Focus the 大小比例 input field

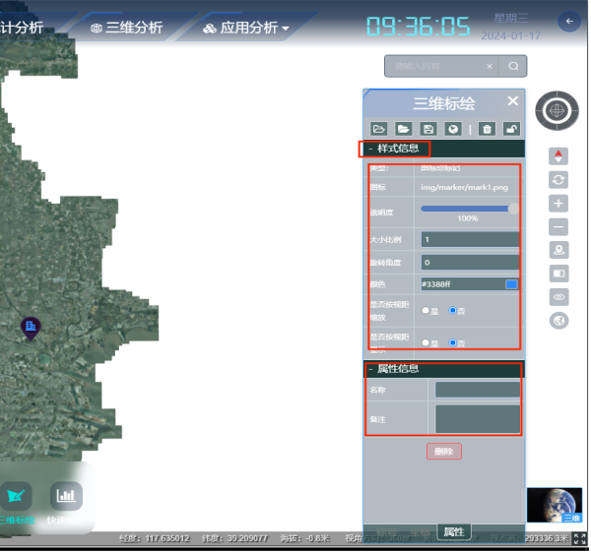click(471, 239)
